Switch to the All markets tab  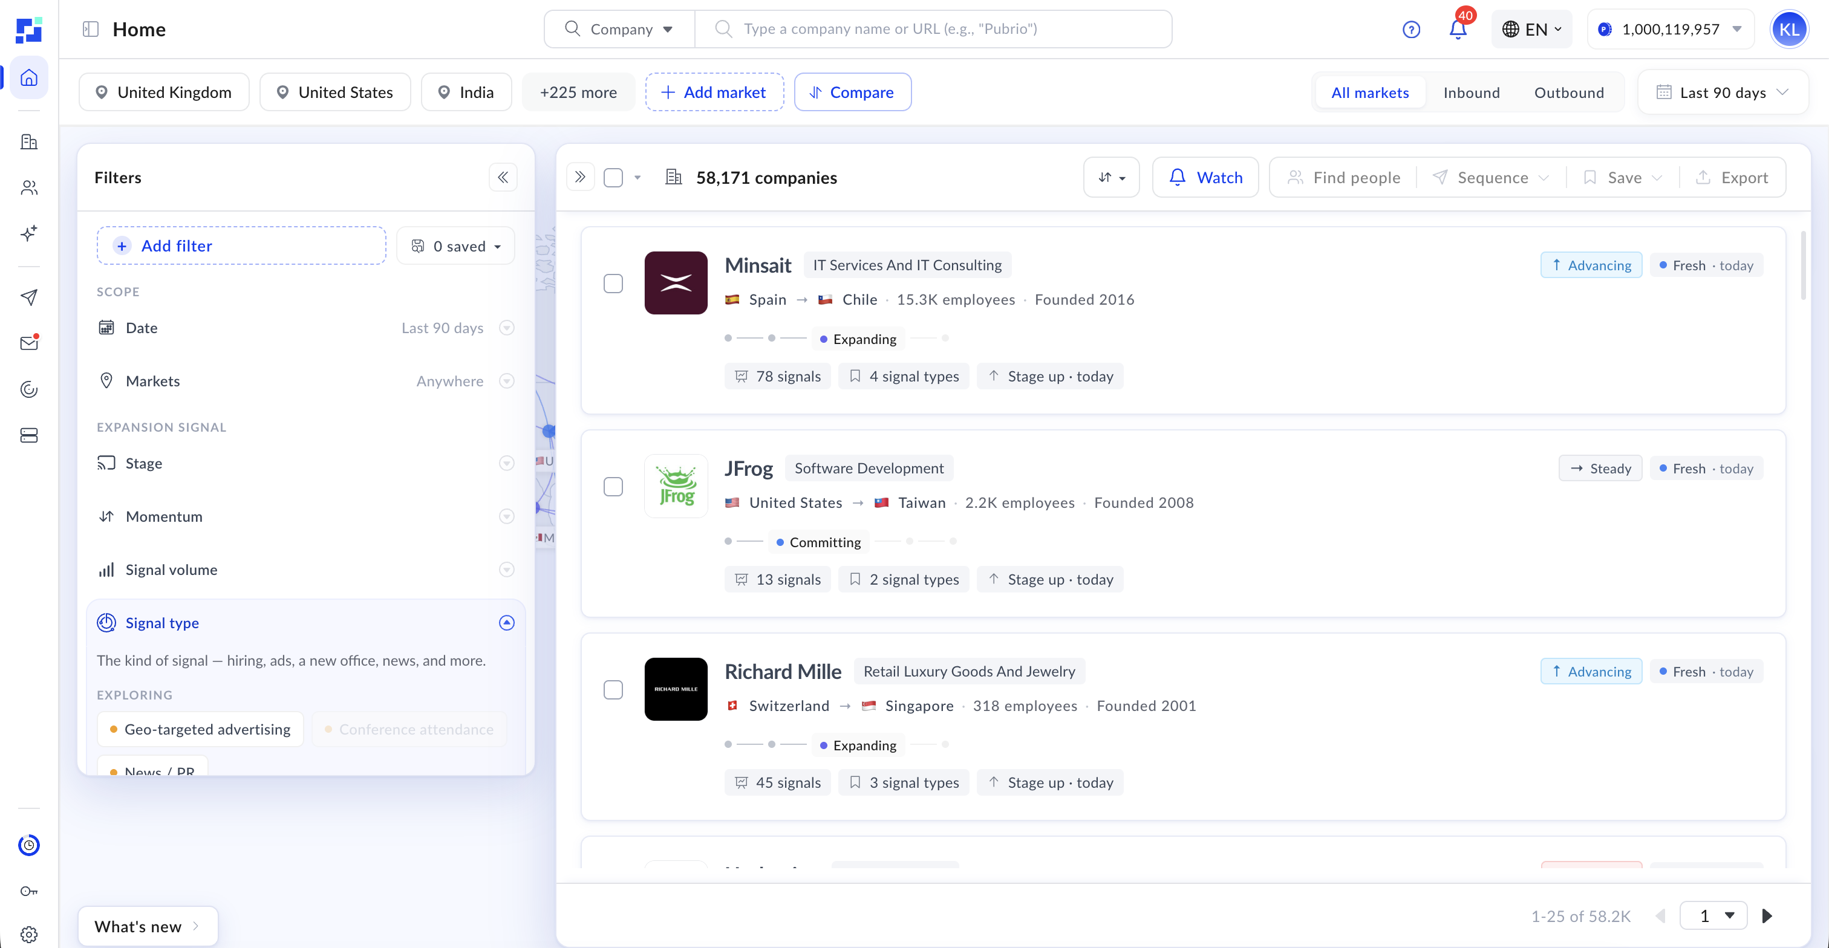pyautogui.click(x=1371, y=93)
